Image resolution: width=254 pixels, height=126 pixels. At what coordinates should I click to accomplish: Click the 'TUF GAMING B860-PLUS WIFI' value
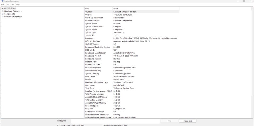tap(125, 56)
